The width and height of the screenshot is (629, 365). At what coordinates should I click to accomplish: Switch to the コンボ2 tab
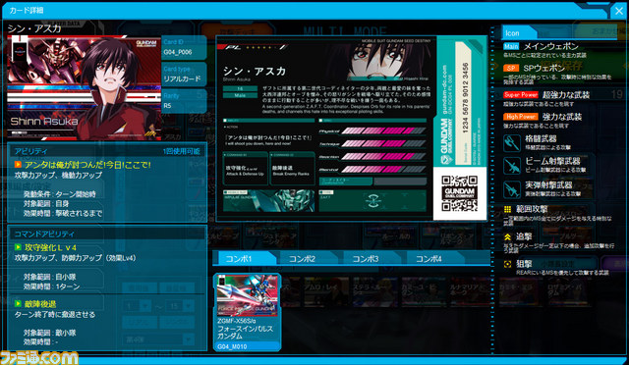point(303,259)
